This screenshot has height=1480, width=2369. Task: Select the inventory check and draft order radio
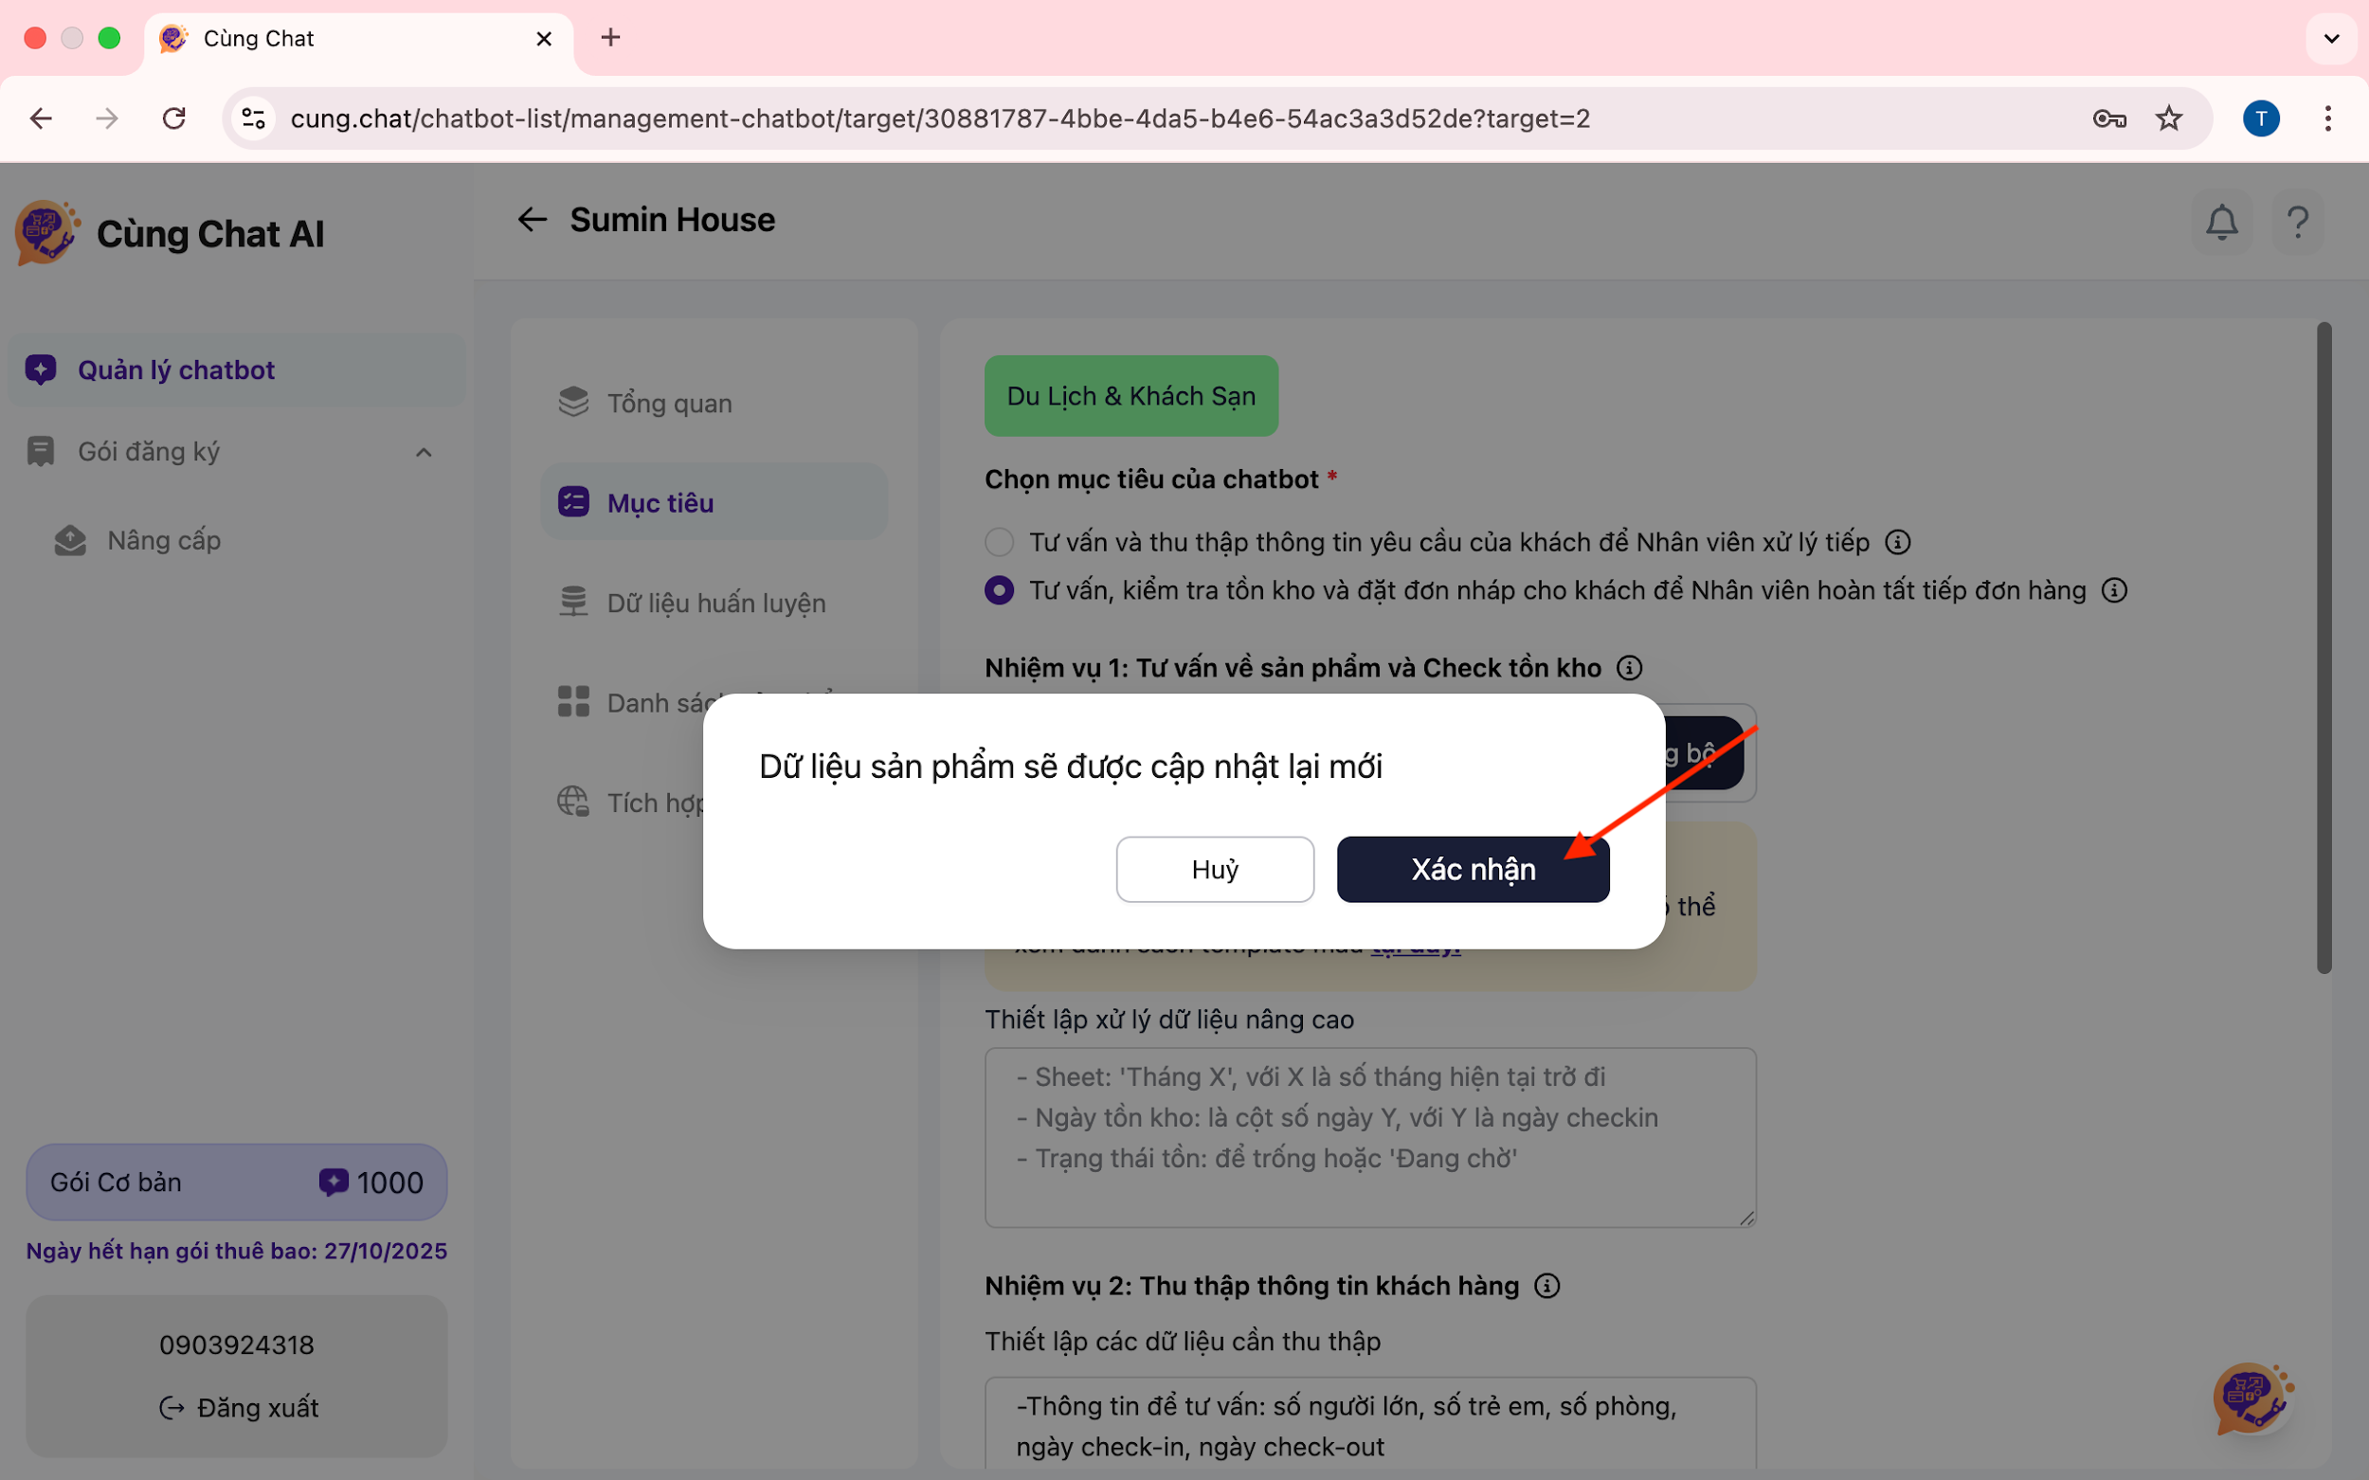[x=999, y=590]
